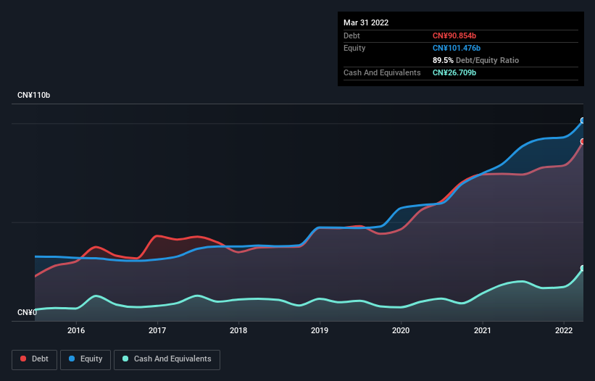
Task: Click the 2017 x-axis label
Action: pyautogui.click(x=157, y=330)
